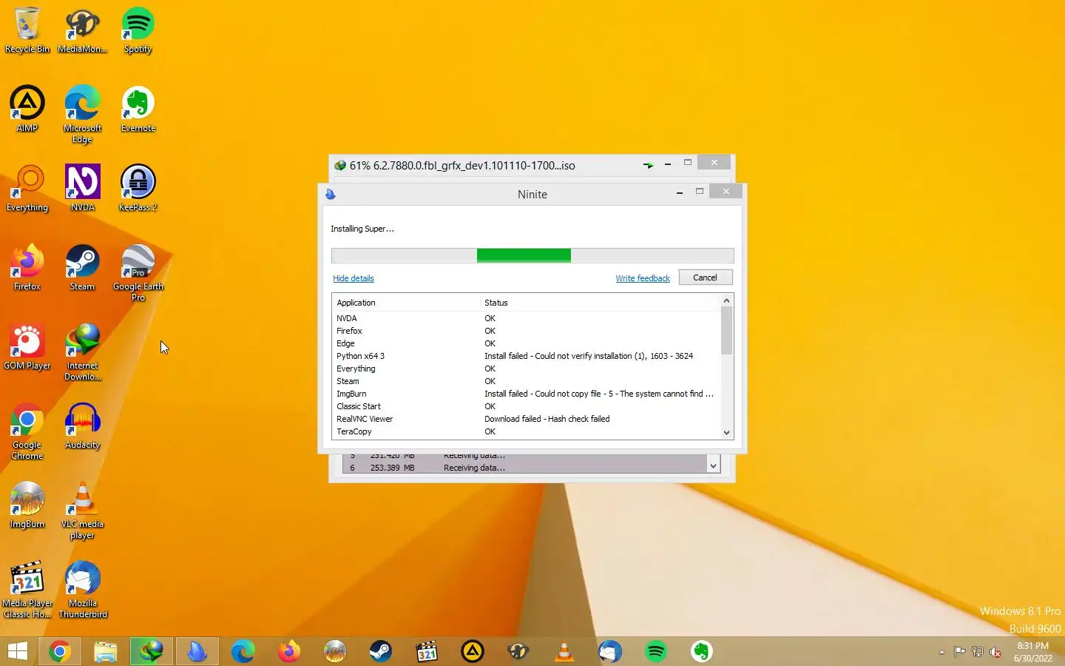Open Google Earth Pro desktop icon
This screenshot has height=666, width=1065.
click(x=138, y=273)
